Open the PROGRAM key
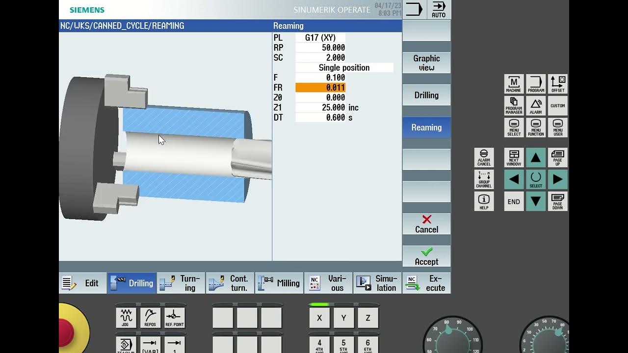This screenshot has height=353, width=628. pos(536,84)
